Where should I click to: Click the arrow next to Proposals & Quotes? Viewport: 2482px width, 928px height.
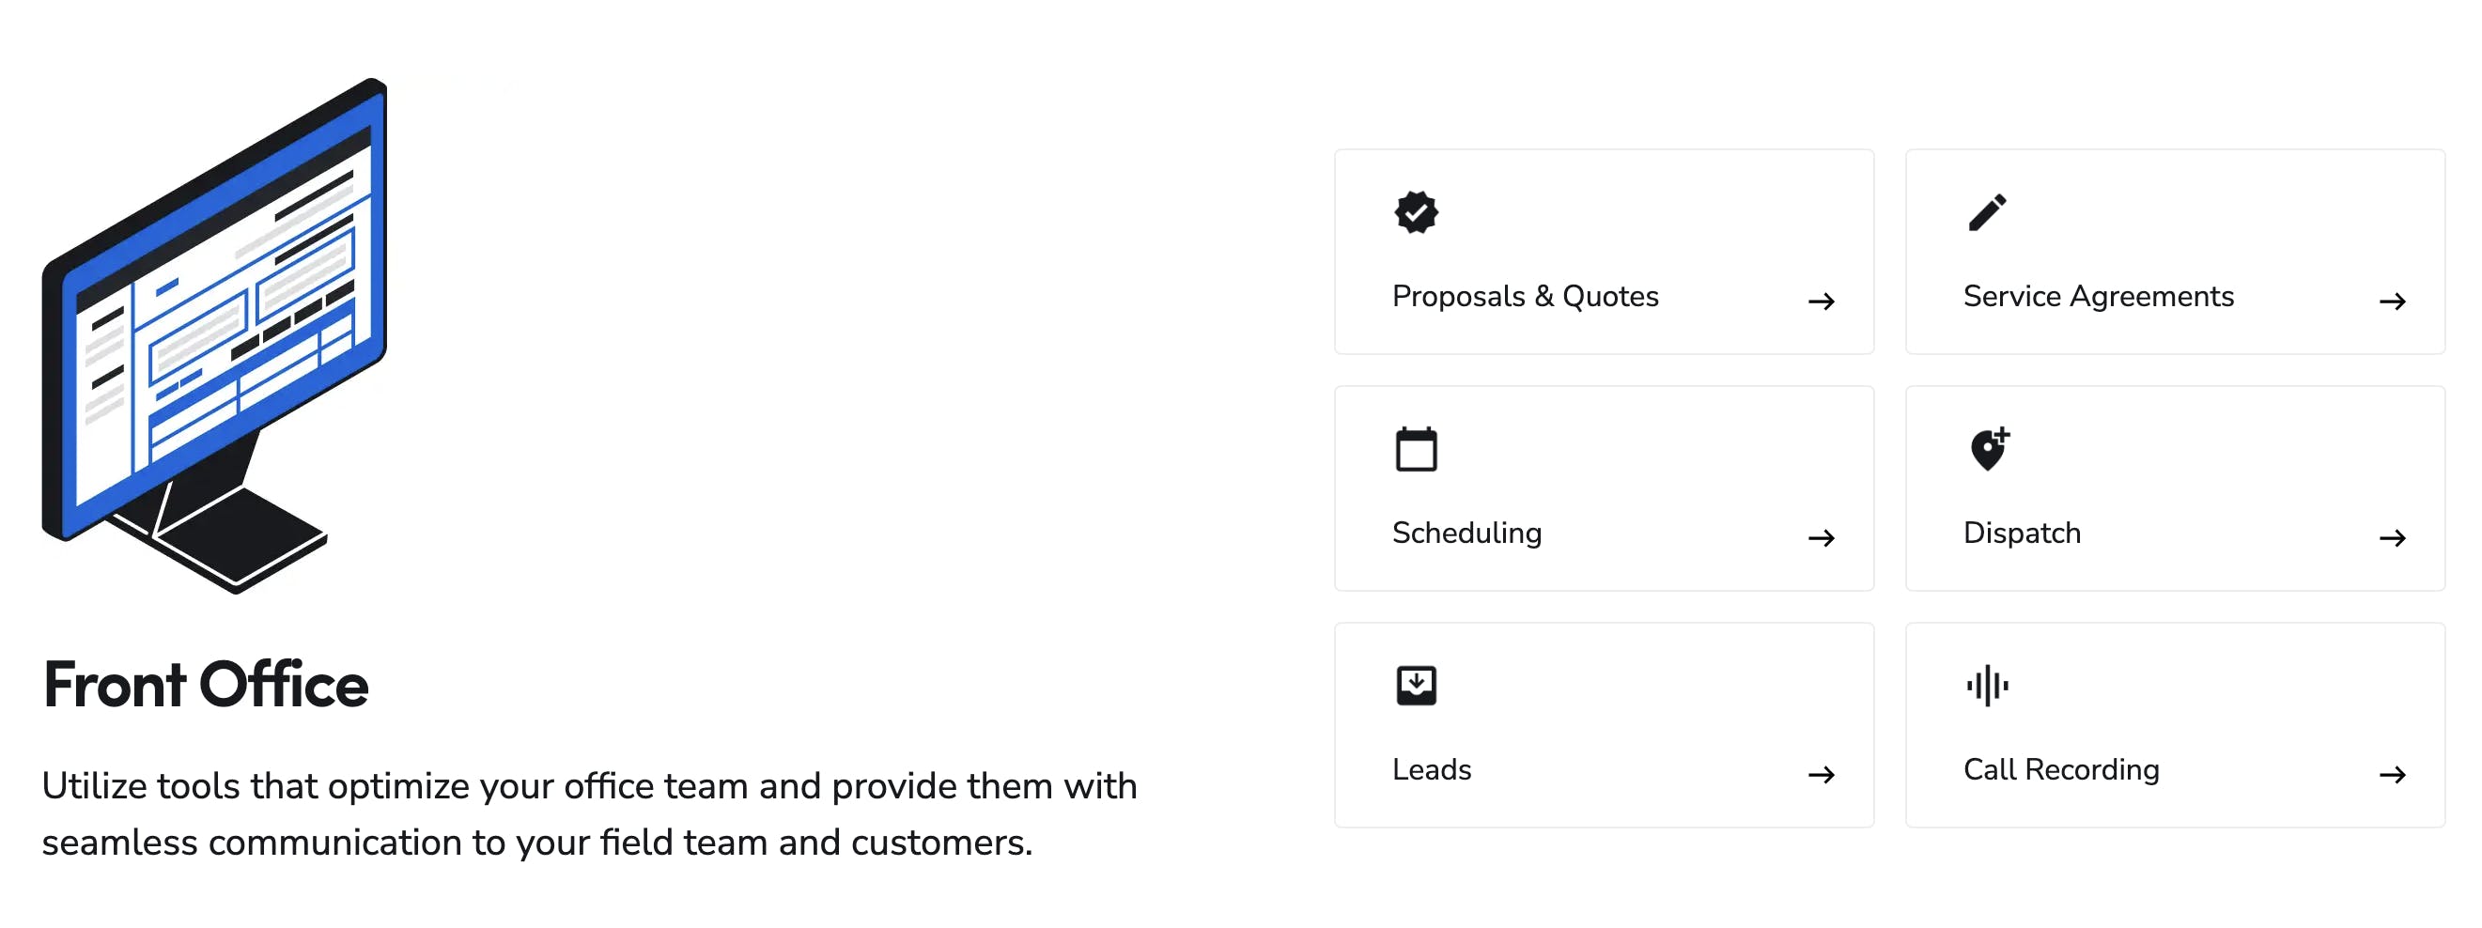point(1820,302)
